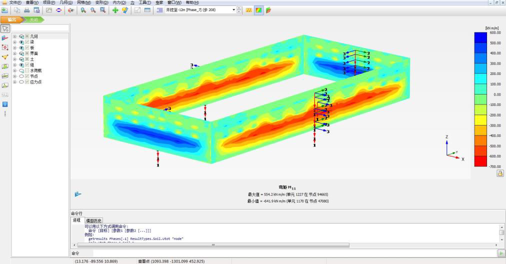Click the orange 输出 button
This screenshot has width=506, height=264.
click(x=11, y=19)
